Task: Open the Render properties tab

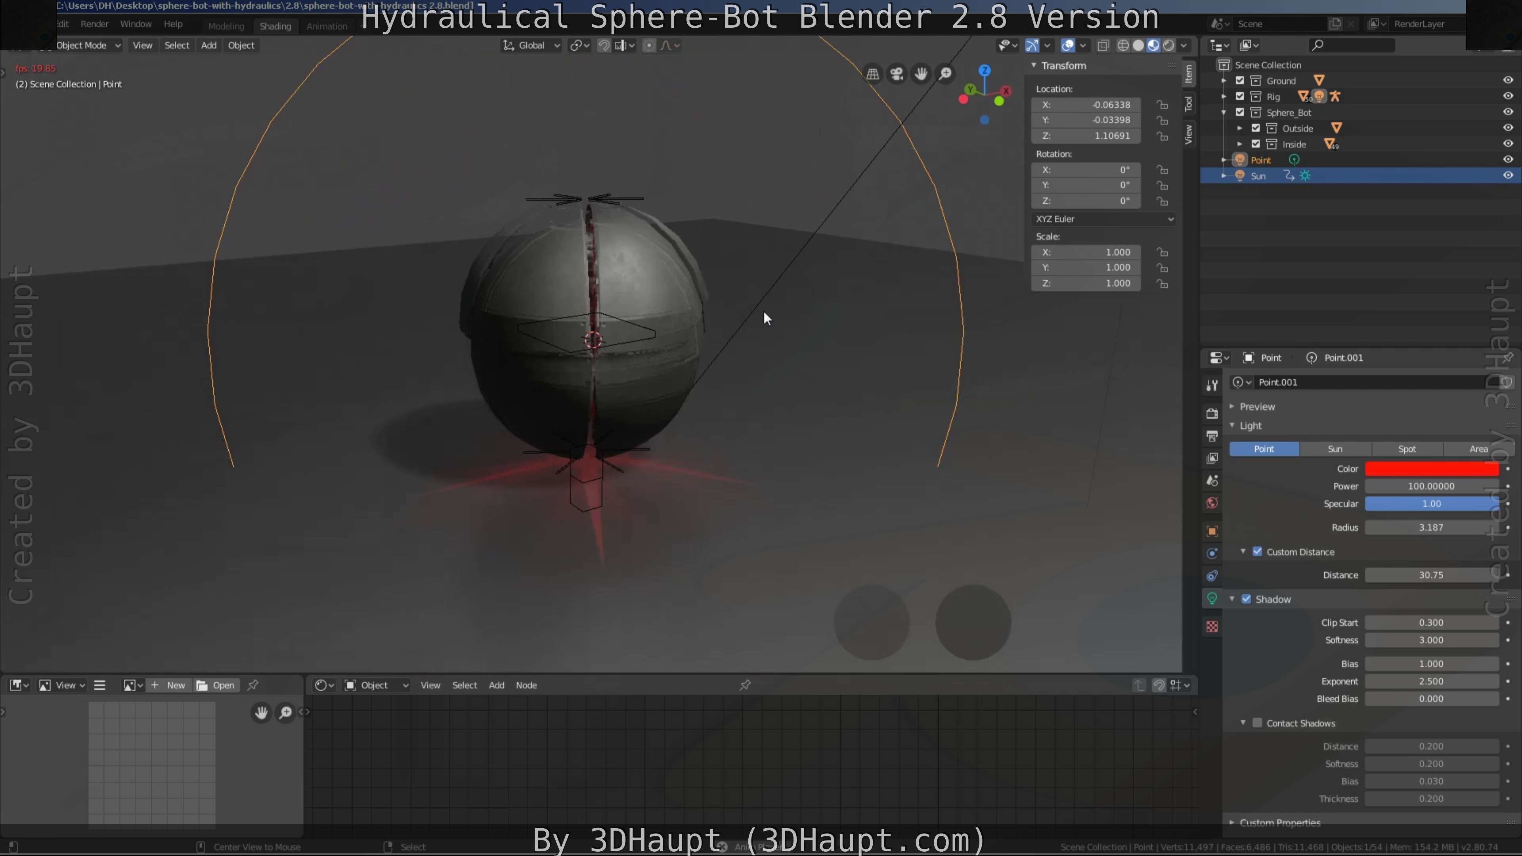Action: tap(1212, 413)
